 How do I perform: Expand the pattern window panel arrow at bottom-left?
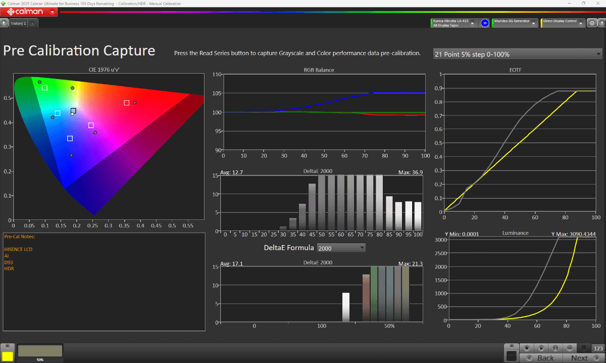[x=6, y=345]
